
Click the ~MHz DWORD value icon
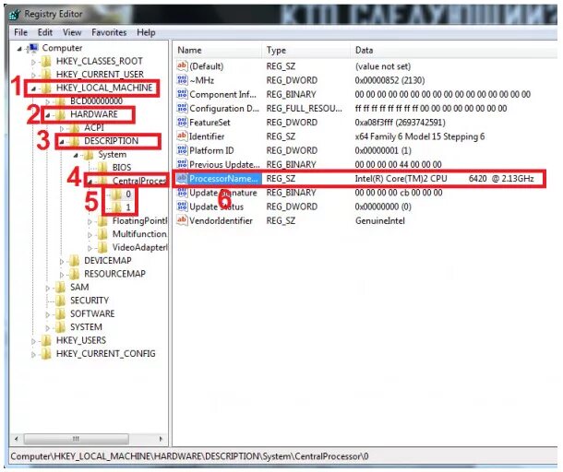coord(182,79)
